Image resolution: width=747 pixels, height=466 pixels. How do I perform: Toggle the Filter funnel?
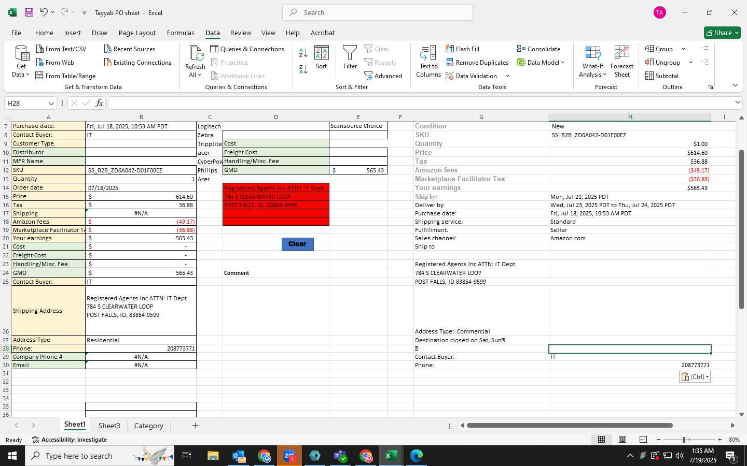click(x=350, y=57)
